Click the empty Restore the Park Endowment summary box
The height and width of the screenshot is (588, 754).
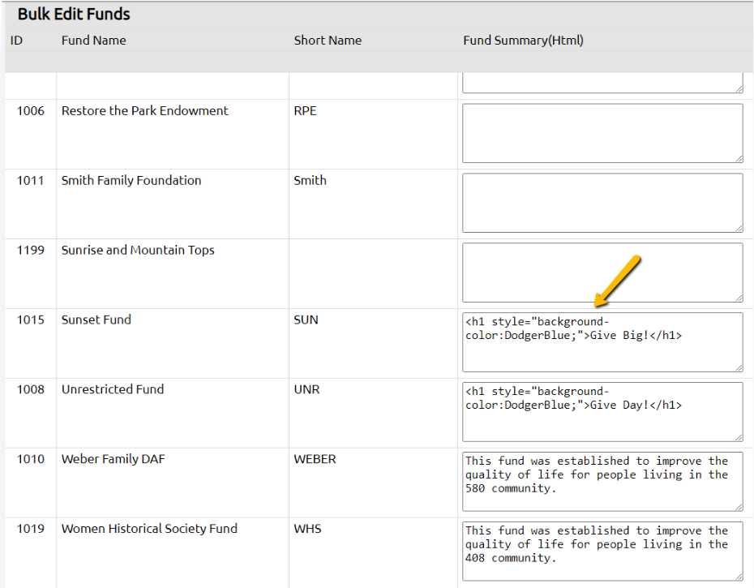pyautogui.click(x=602, y=132)
